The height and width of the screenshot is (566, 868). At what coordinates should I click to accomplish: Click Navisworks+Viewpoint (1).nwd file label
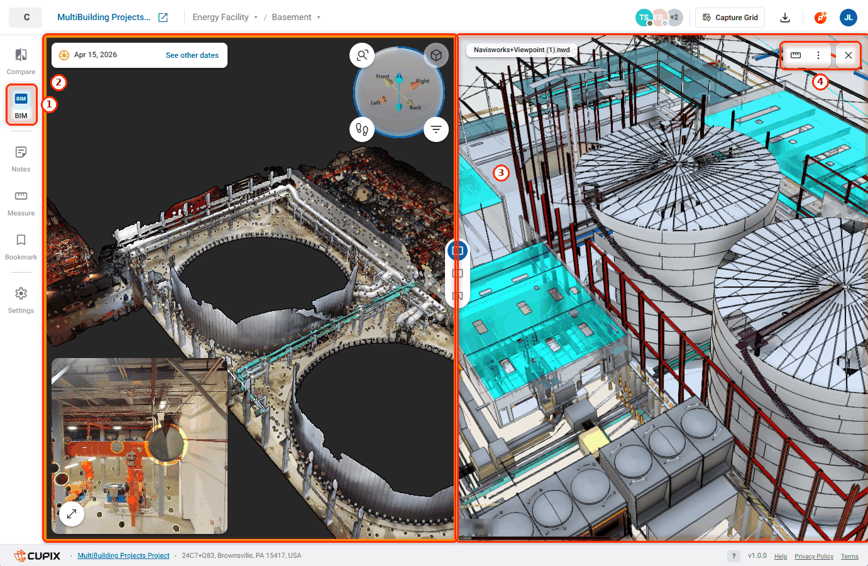522,50
